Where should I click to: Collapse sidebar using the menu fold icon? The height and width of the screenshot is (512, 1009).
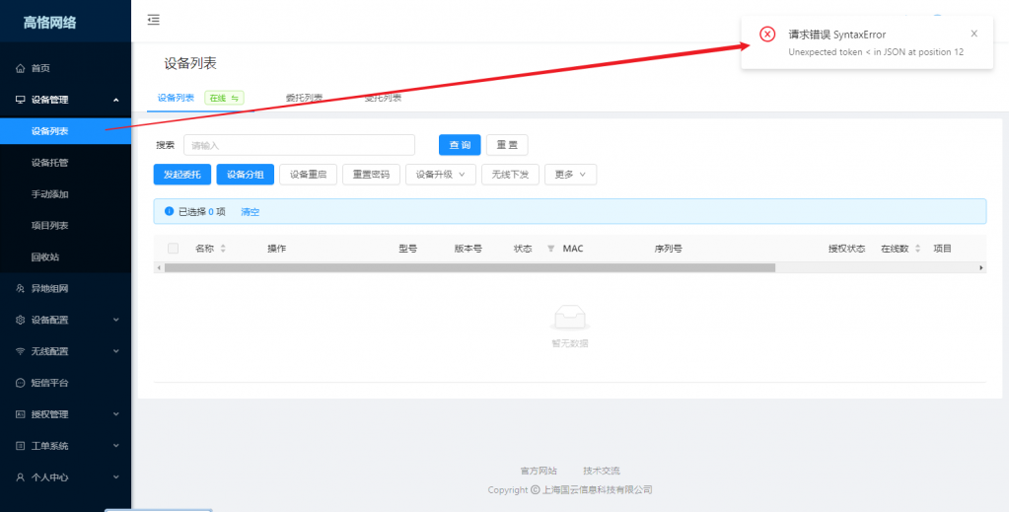pyautogui.click(x=153, y=20)
